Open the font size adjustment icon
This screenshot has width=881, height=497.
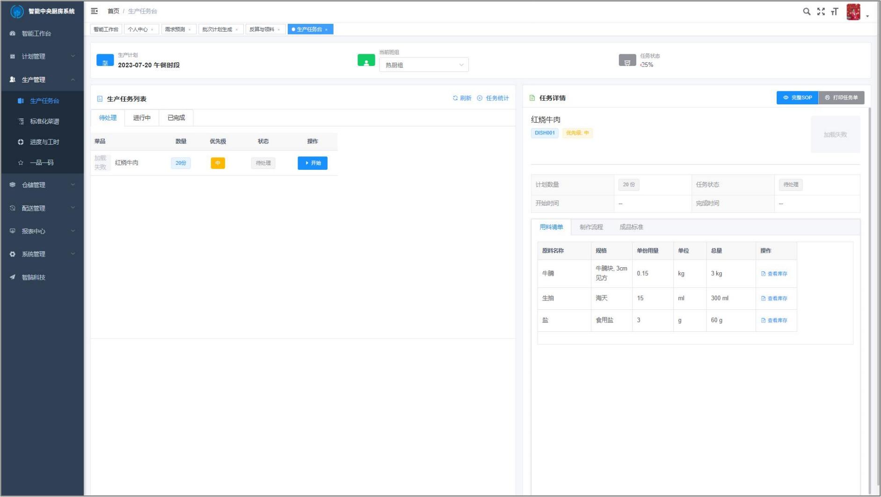pos(835,12)
